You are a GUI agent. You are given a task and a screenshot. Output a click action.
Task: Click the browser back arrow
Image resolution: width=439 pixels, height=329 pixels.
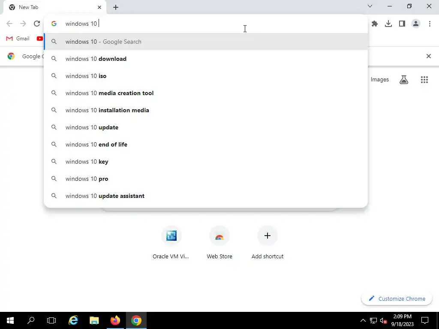click(9, 24)
